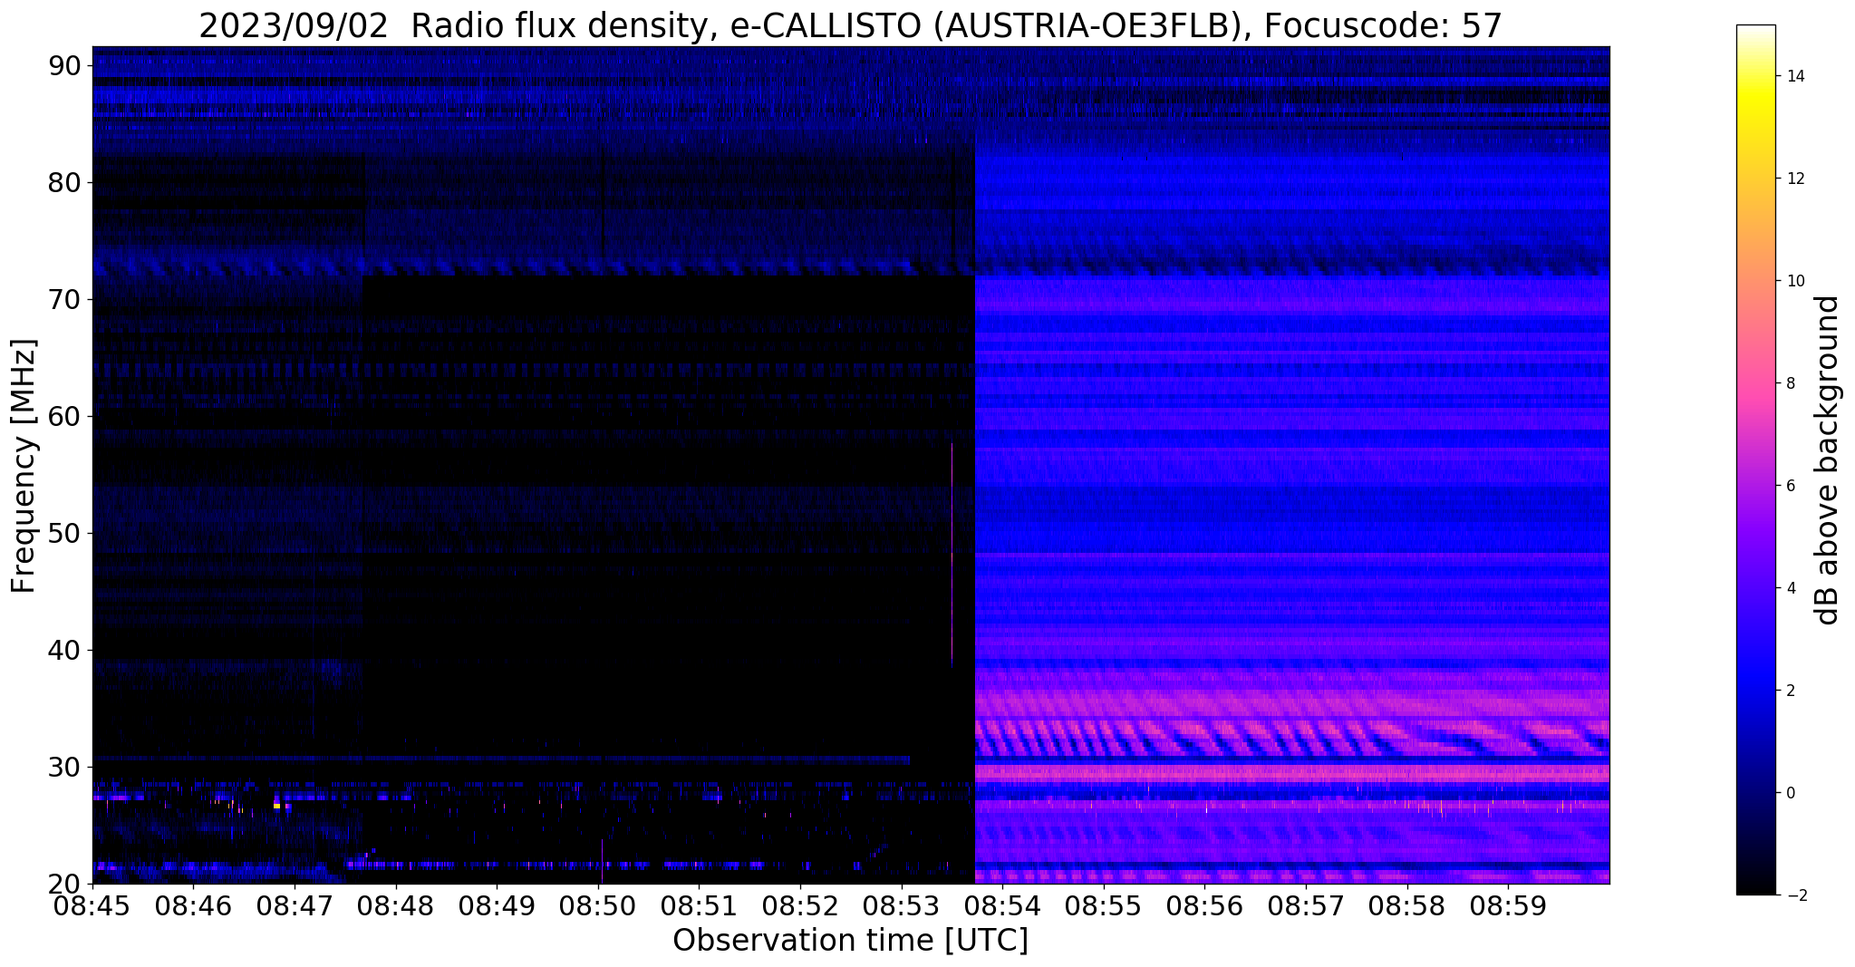This screenshot has height=967, width=1855.
Task: Click the 08:55 time tick label
Action: [x=1104, y=905]
